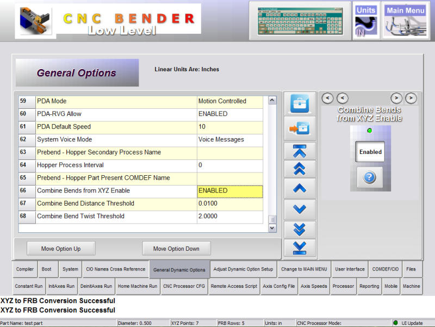This screenshot has width=435, height=327.
Task: Click the briefcase with orange arrow icon
Action: [300, 129]
